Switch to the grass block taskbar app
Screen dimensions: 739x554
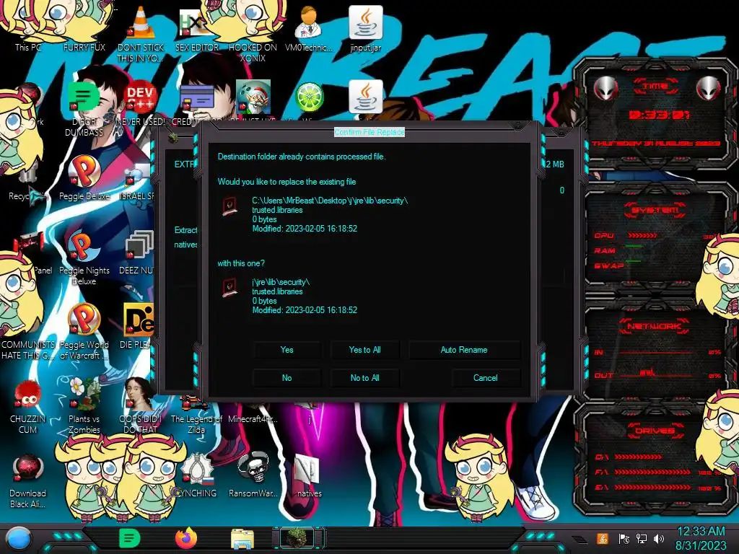pyautogui.click(x=297, y=538)
